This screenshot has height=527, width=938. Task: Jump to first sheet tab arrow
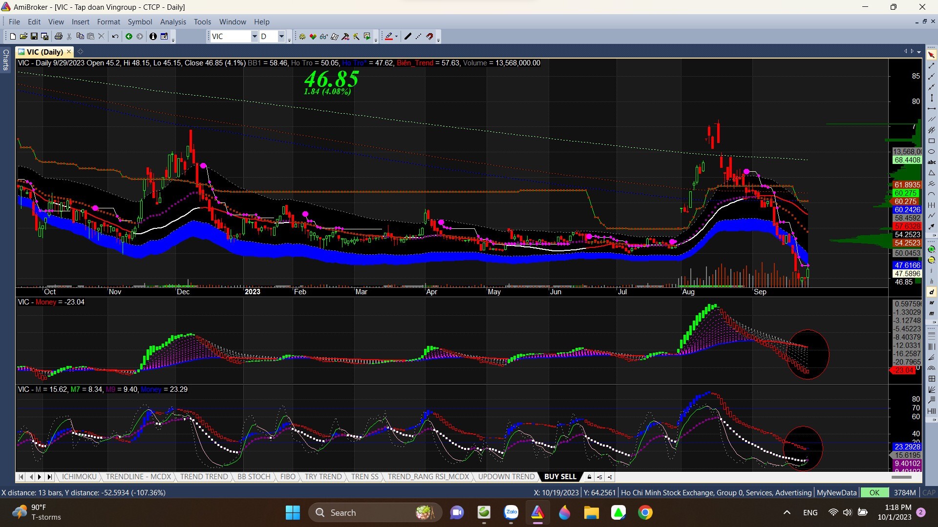(21, 477)
